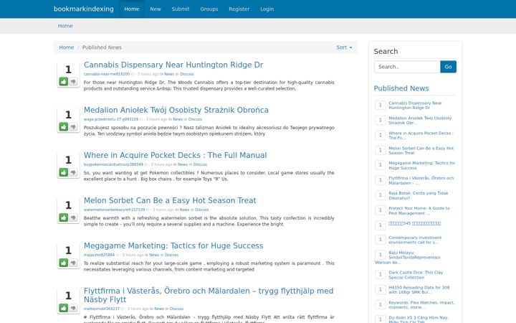
Task: Open sidebar link Dark Castle Dice
Action: click(416, 275)
